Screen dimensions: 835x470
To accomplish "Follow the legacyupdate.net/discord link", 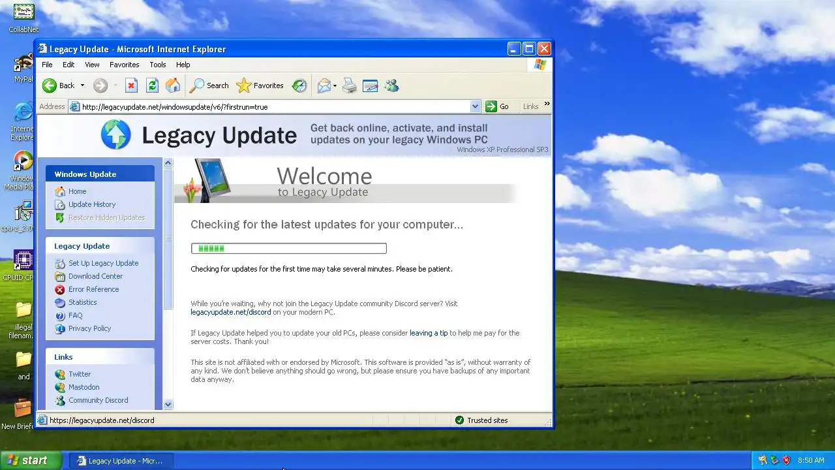I will pos(230,312).
